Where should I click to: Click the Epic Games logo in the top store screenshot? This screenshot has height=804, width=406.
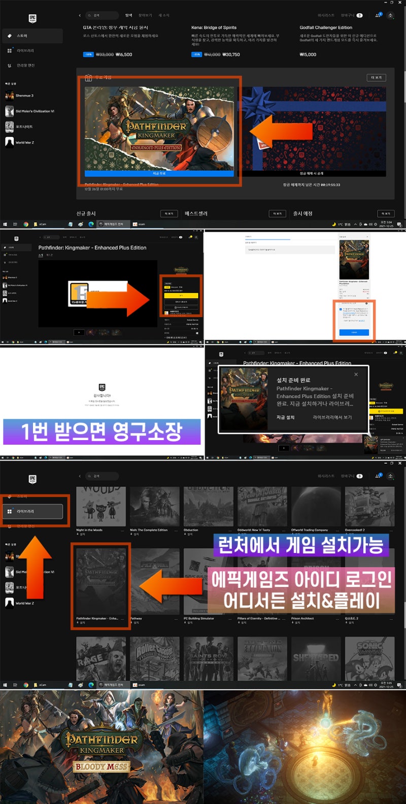(32, 19)
